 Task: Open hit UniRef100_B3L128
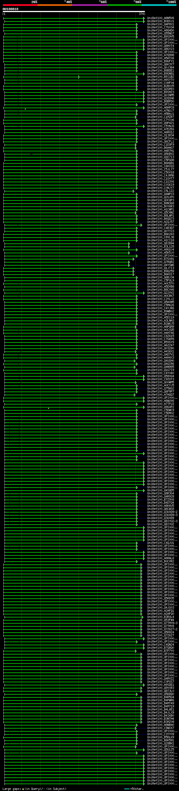161,247
